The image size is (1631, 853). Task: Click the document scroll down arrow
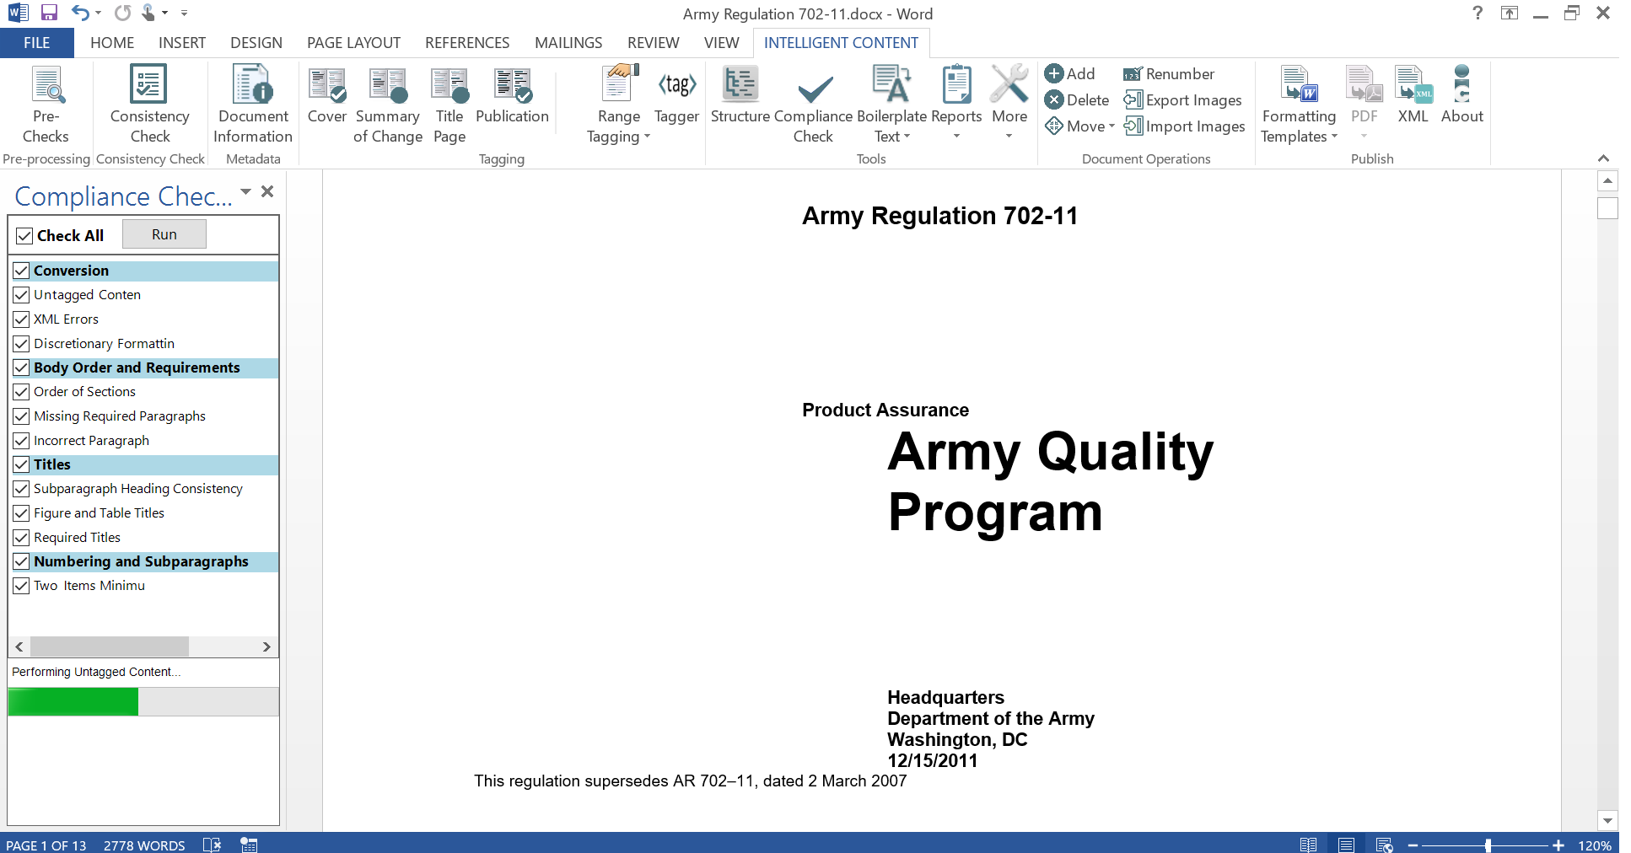(x=1607, y=820)
